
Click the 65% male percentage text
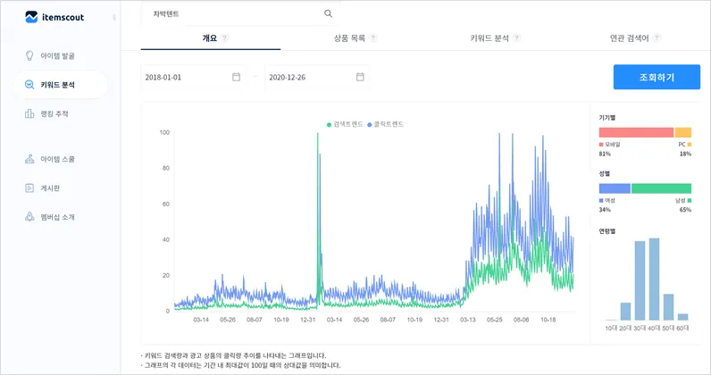(x=685, y=210)
